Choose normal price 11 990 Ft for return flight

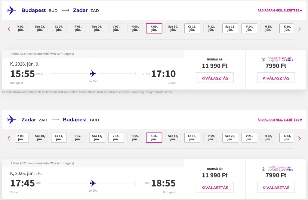coord(215,187)
